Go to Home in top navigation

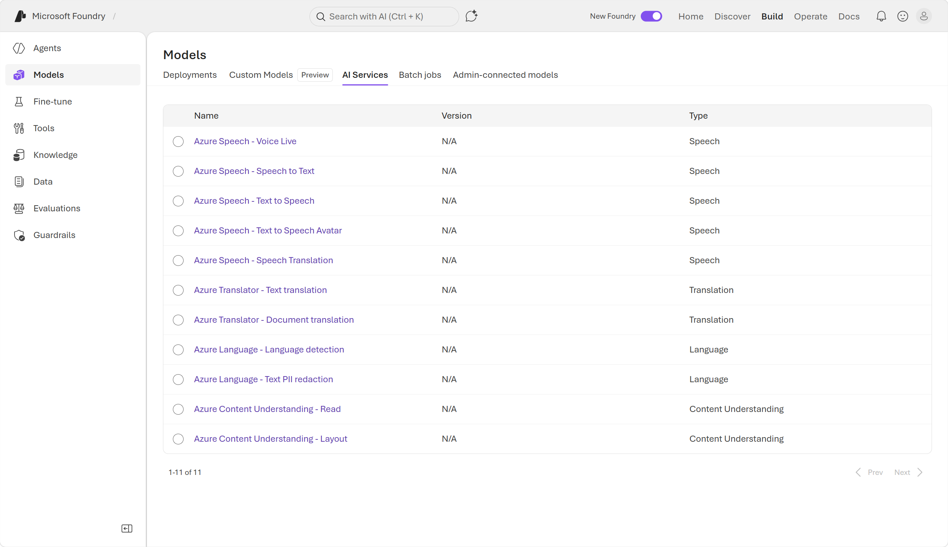tap(691, 16)
